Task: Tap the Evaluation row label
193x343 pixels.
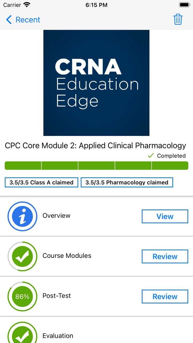Action: pos(58,336)
